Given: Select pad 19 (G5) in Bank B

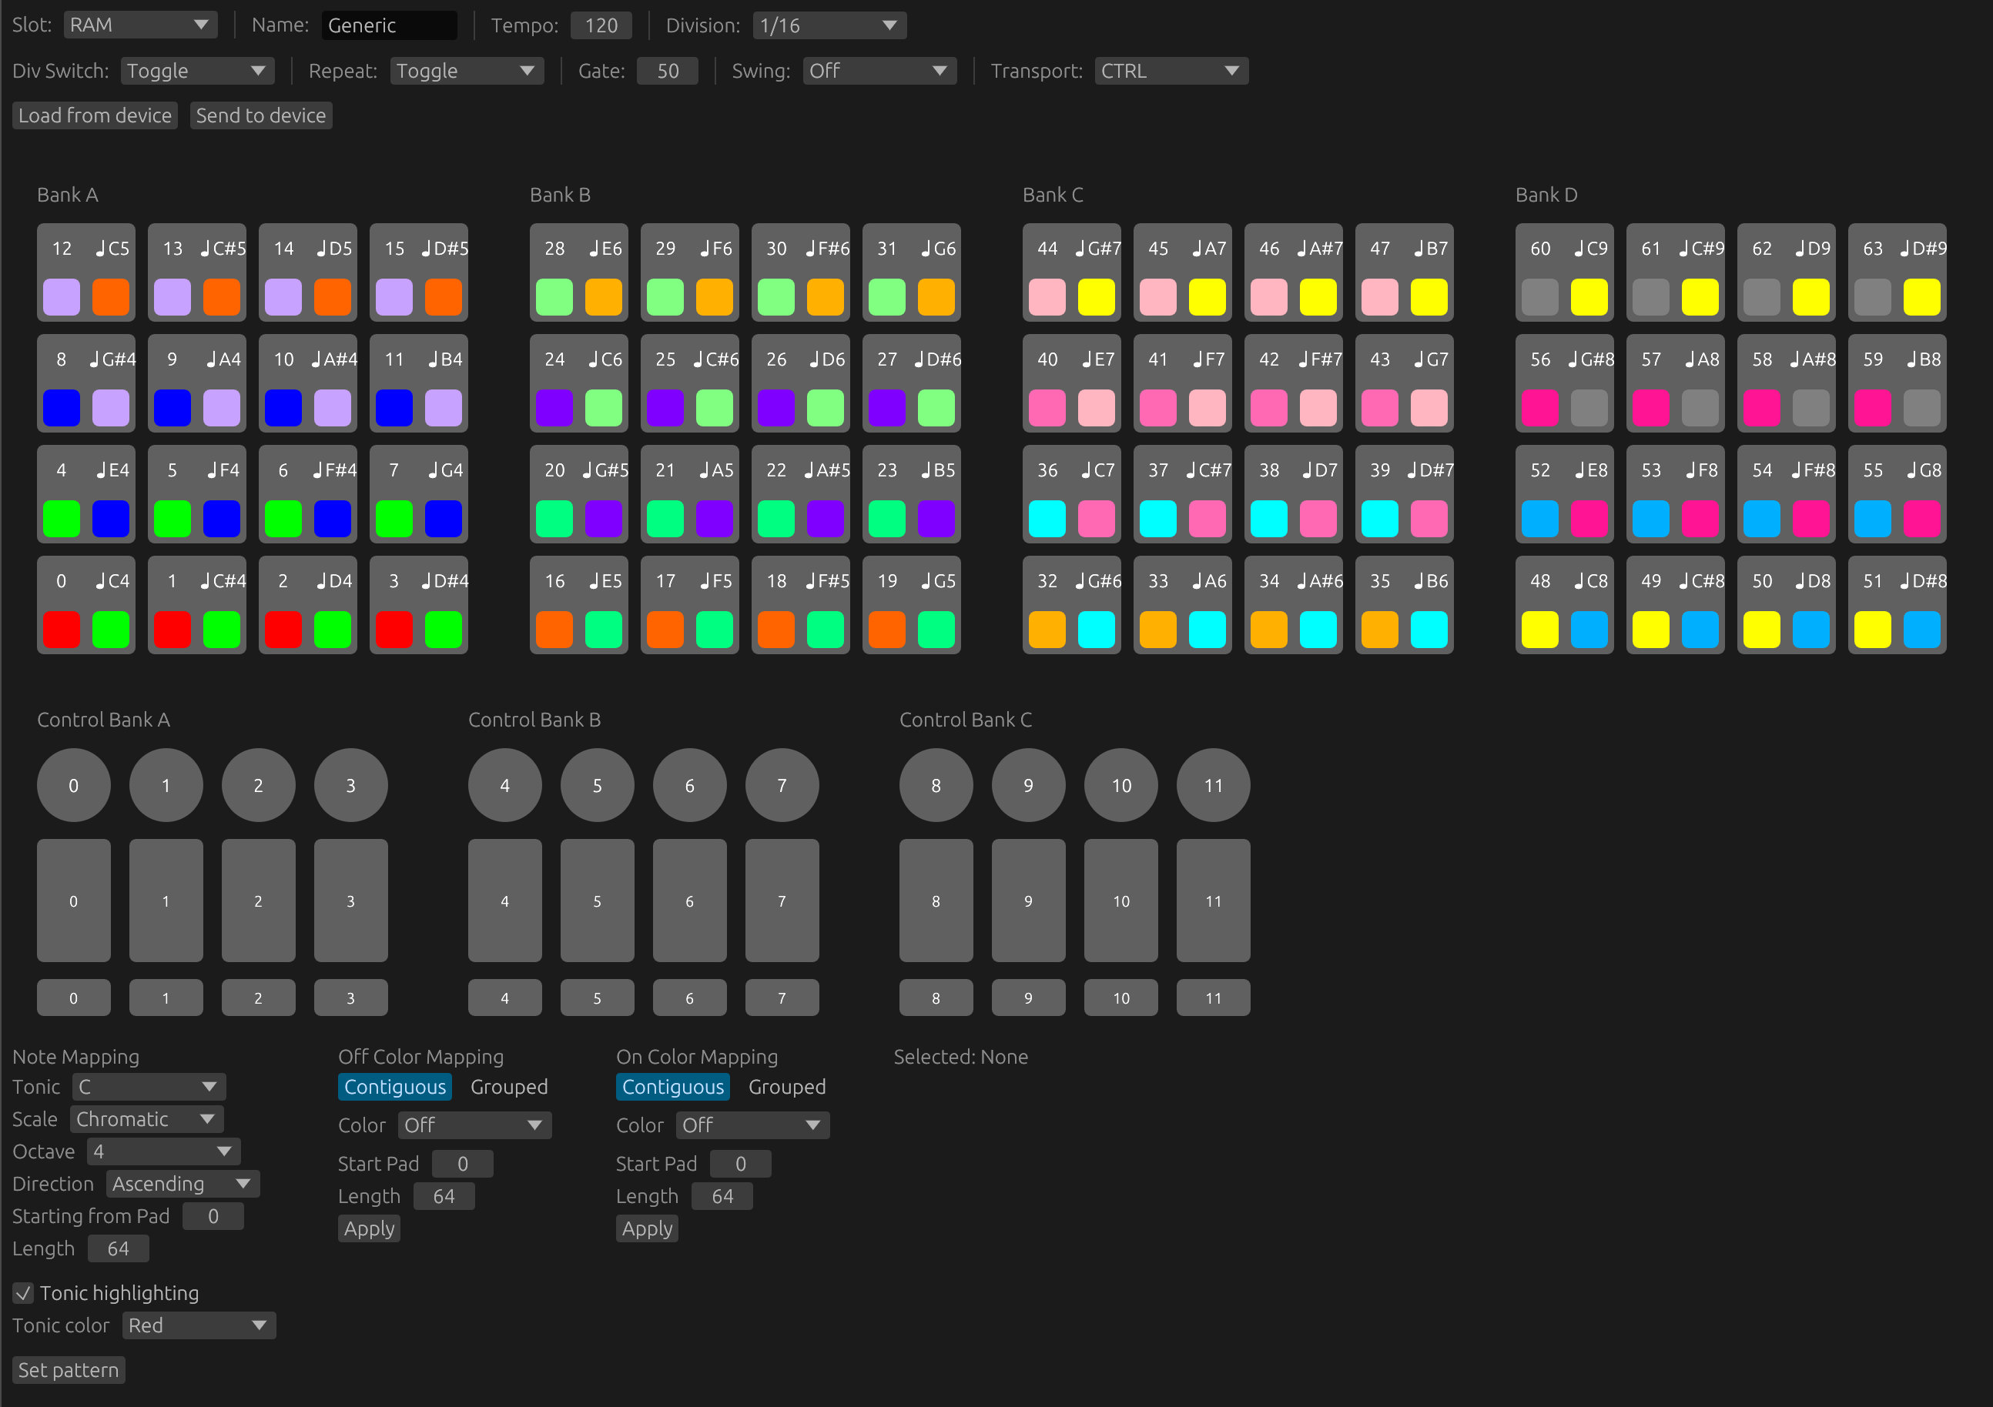Looking at the screenshot, I should [912, 605].
